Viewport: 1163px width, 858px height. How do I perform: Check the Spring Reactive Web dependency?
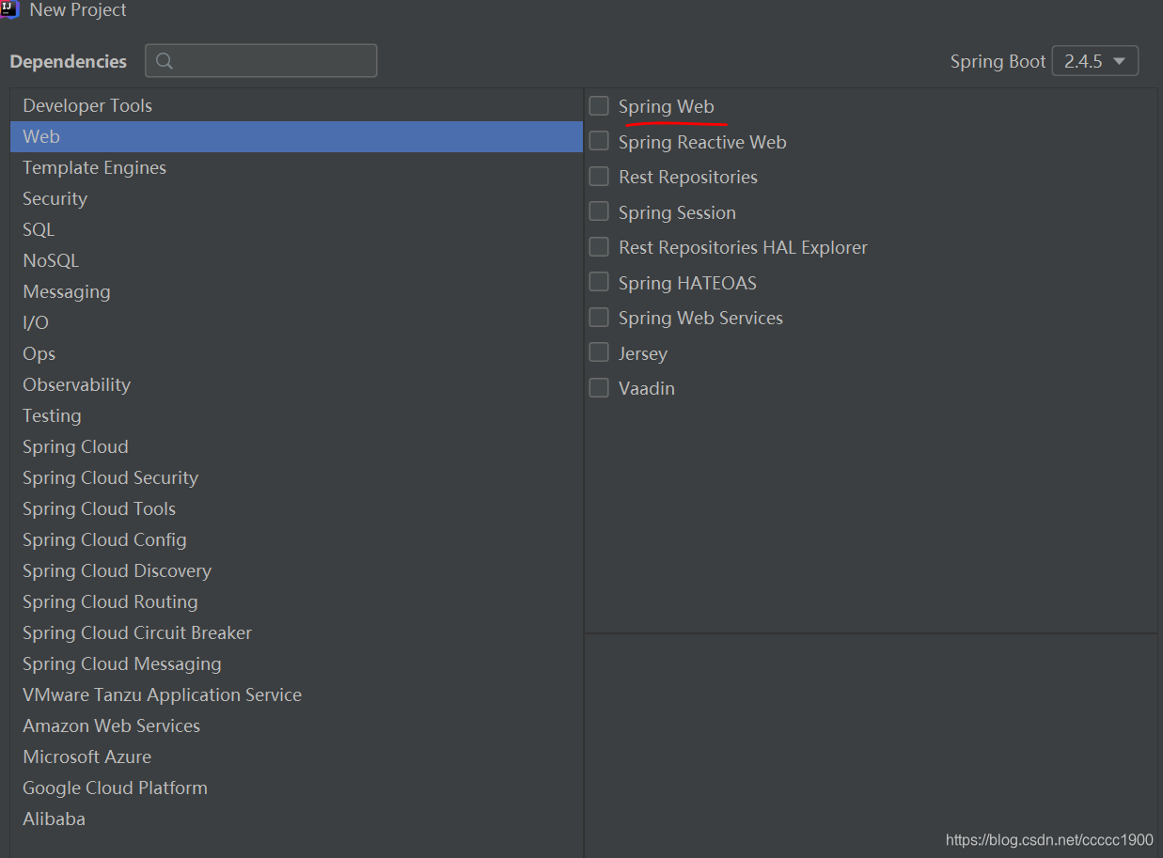point(599,141)
